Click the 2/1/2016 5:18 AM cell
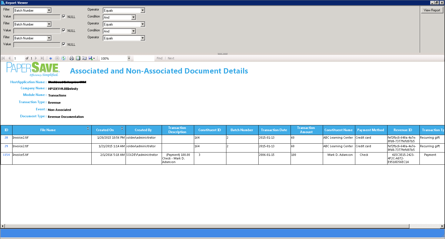Viewport: 445px width, 239px height. coord(109,158)
